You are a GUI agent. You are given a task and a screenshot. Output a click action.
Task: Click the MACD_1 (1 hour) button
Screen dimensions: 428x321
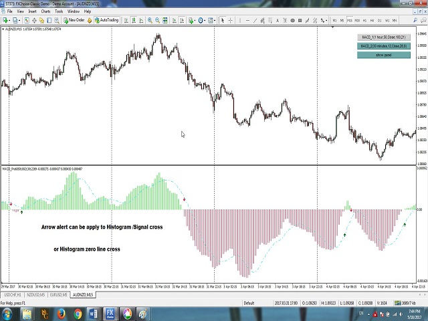pyautogui.click(x=383, y=37)
